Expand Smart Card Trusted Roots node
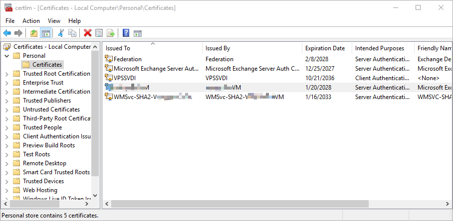The height and width of the screenshot is (221, 453). (x=6, y=172)
